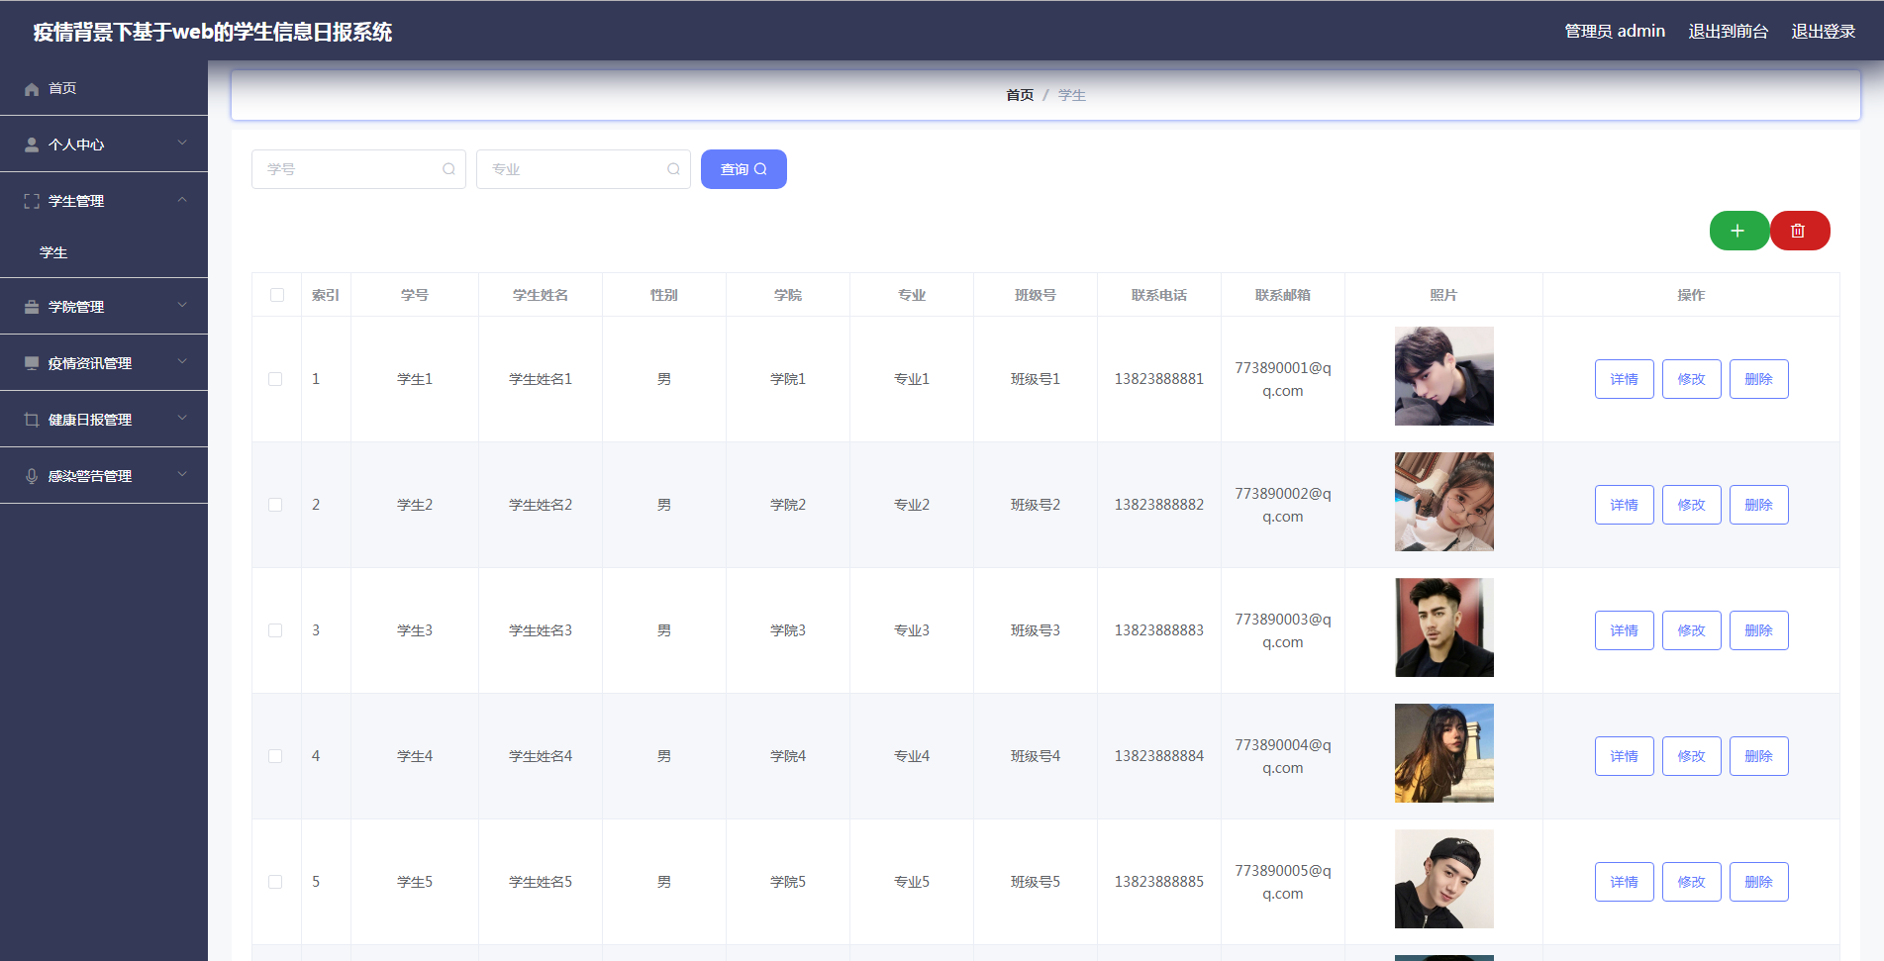Open the 首页 sidebar menu item
Screen dimensions: 1884x961
coord(104,88)
